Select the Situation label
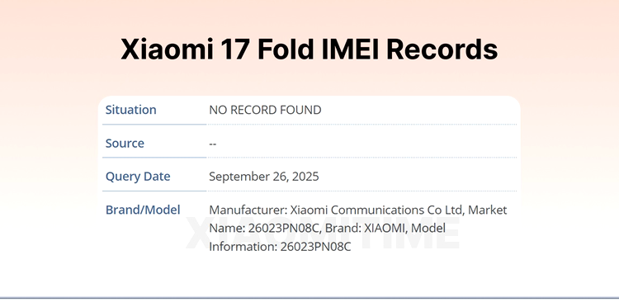This screenshot has height=307, width=619. [130, 110]
